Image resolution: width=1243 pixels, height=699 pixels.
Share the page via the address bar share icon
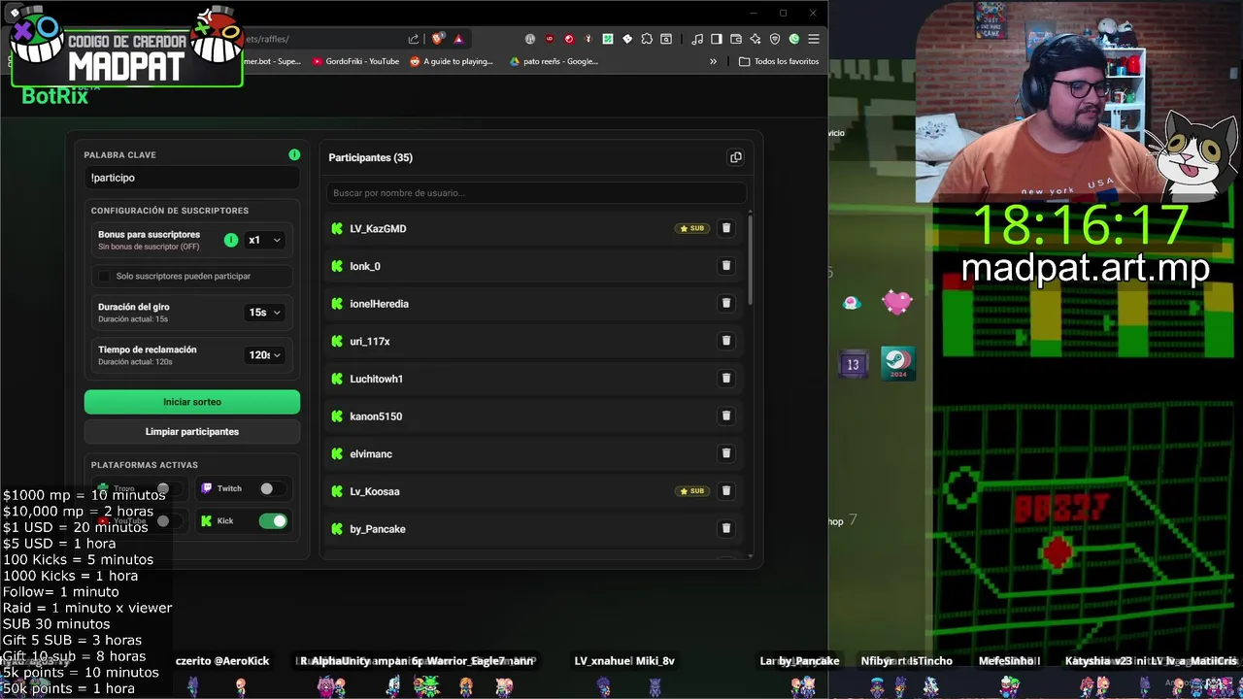coord(414,39)
